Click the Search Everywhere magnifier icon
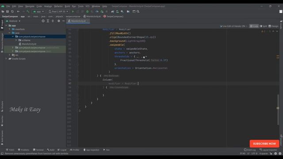 coord(138,11)
